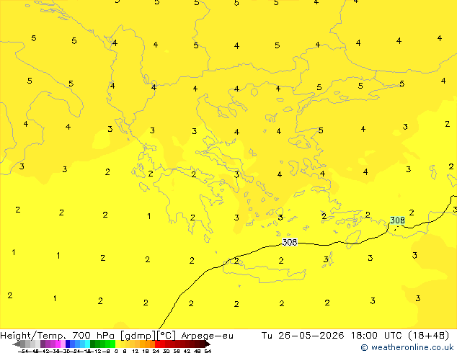Click the Tu 26-05-2026 18:00 UTC timestamp
The image size is (457, 353).
[355, 336]
